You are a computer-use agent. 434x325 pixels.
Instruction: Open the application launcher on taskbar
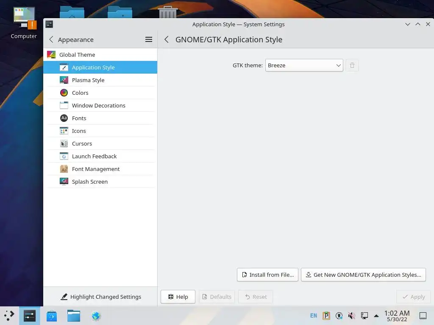pyautogui.click(x=9, y=316)
